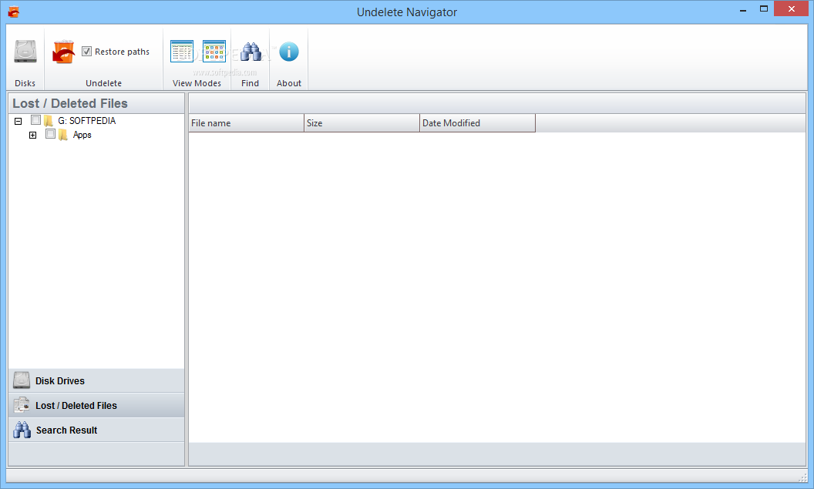Open the Disk Drives navigation pane
Screen dimensions: 814x489
(x=96, y=380)
